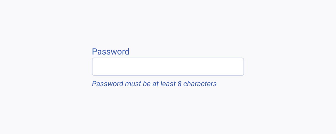Select the Password field label
The width and height of the screenshot is (336, 134).
(110, 52)
